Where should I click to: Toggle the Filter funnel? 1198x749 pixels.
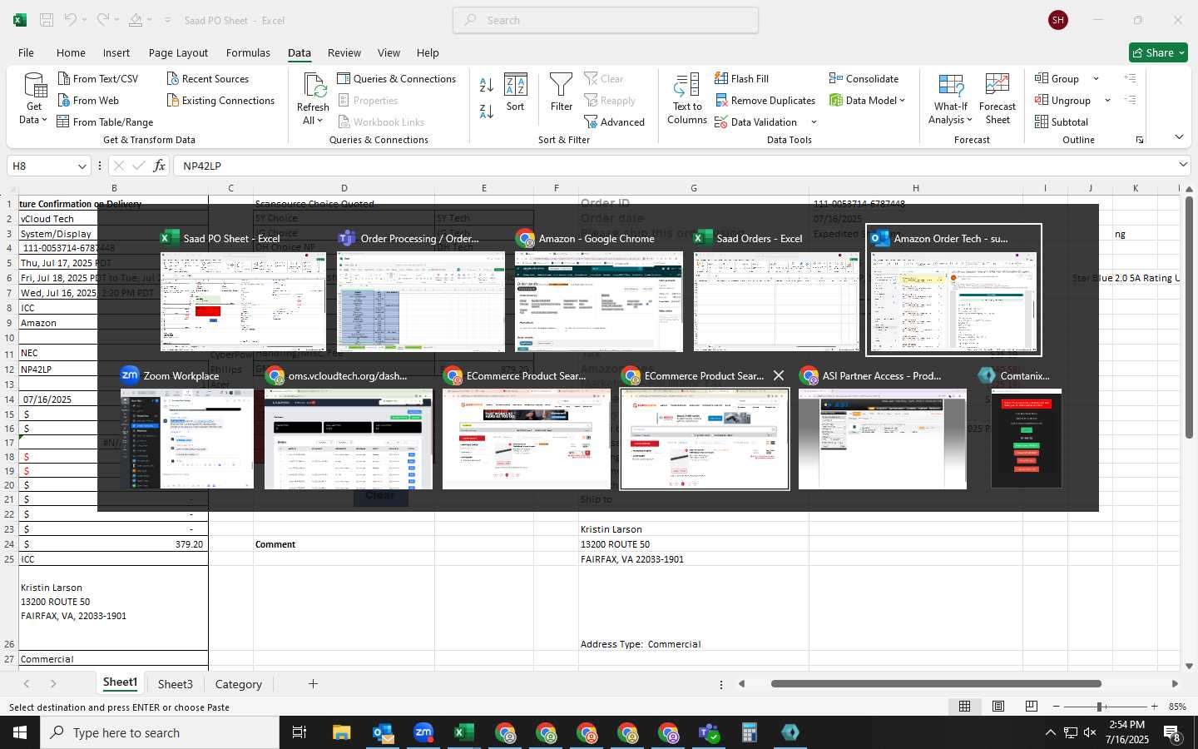coord(562,92)
